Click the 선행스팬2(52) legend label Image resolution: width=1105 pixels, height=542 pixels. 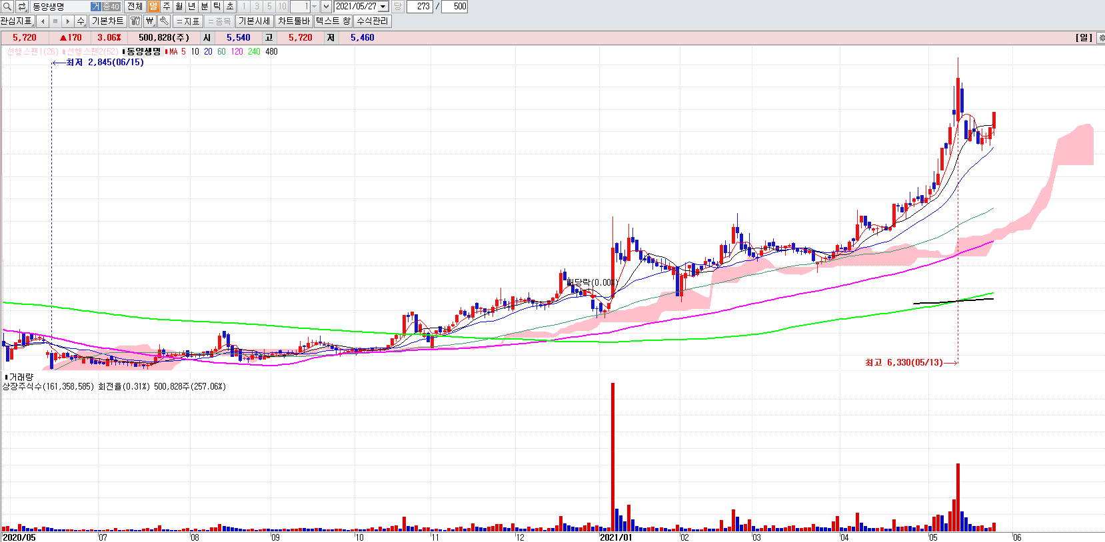pyautogui.click(x=91, y=51)
